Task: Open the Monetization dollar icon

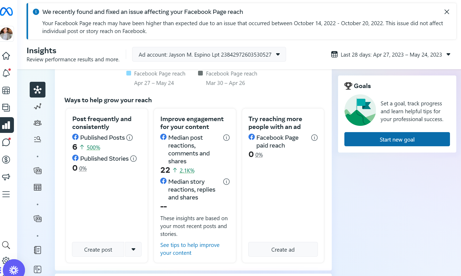Action: pyautogui.click(x=6, y=160)
